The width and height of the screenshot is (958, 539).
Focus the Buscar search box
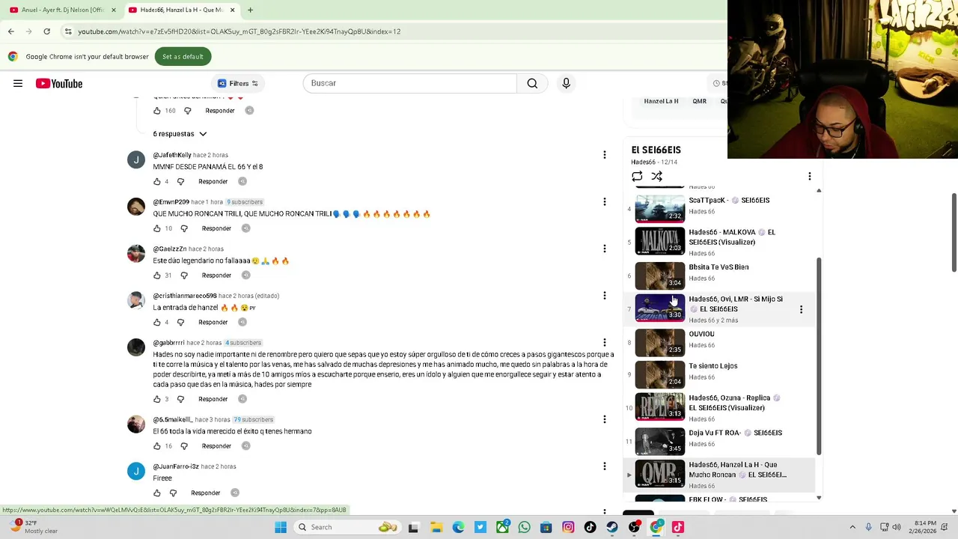(410, 83)
